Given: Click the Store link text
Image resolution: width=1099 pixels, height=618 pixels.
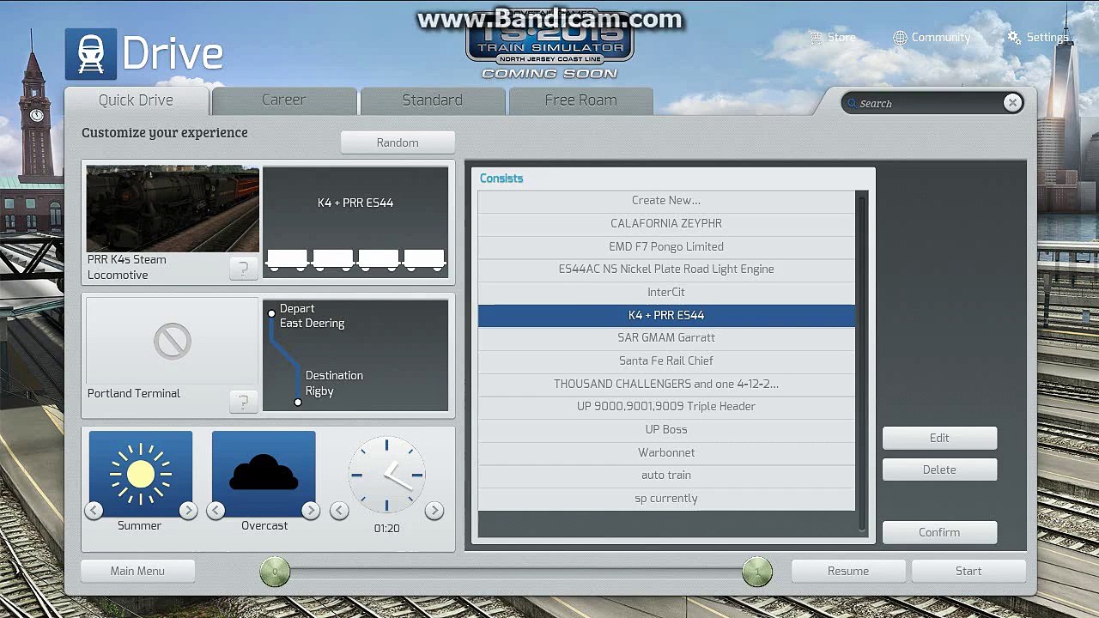Looking at the screenshot, I should coord(841,38).
